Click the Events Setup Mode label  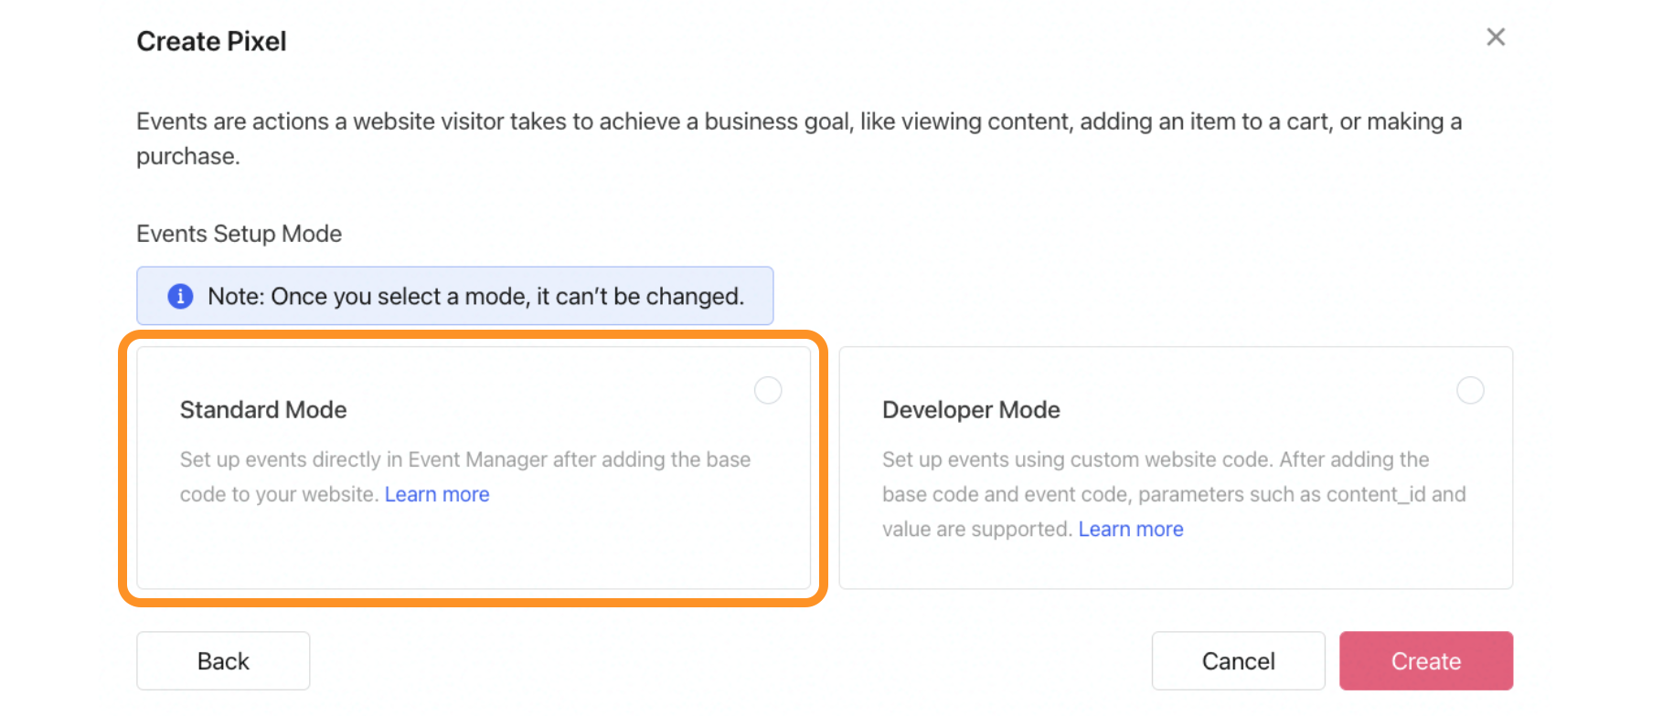[240, 234]
